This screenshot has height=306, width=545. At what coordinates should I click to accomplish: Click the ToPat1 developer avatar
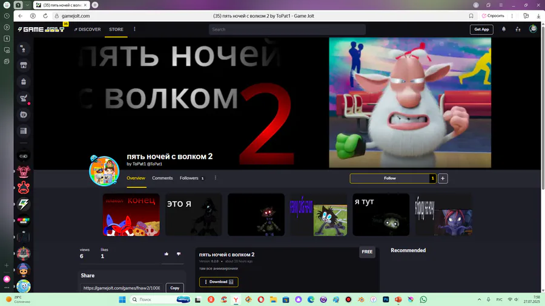tap(104, 171)
